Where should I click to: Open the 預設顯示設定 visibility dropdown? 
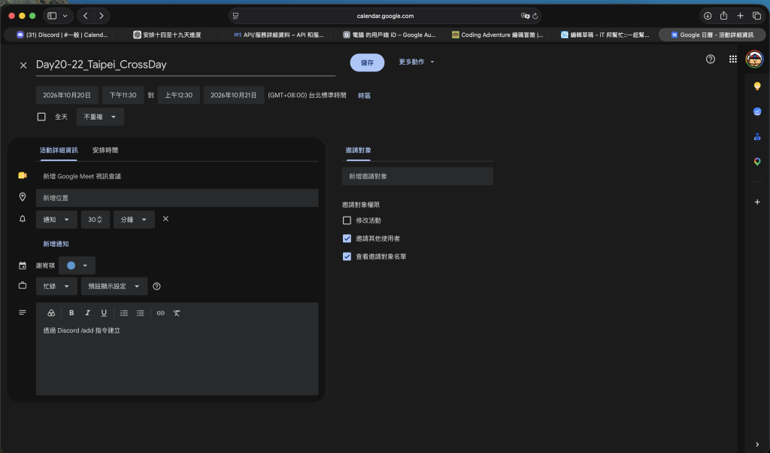pos(114,287)
